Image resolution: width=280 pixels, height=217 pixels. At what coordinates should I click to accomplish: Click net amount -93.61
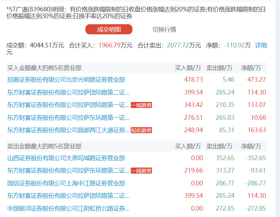pos(257,170)
